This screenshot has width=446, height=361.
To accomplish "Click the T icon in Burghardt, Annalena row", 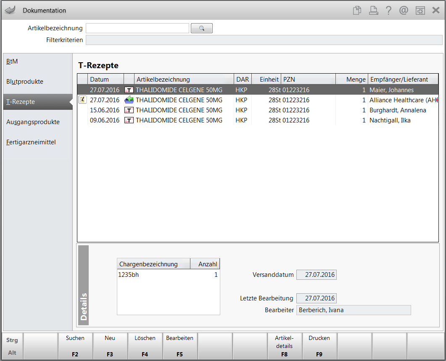I will pos(129,110).
